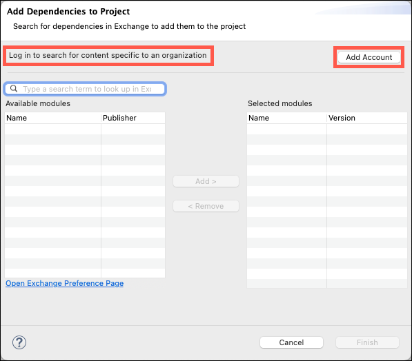Screen dimensions: 412x361
Task: Click the Available modules label
Action: 38,103
